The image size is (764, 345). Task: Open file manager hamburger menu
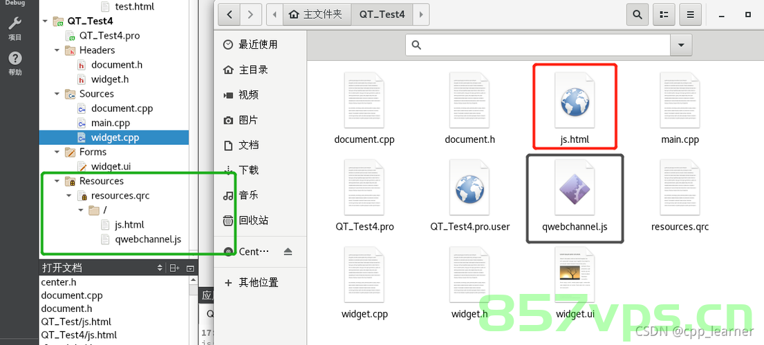(x=690, y=14)
